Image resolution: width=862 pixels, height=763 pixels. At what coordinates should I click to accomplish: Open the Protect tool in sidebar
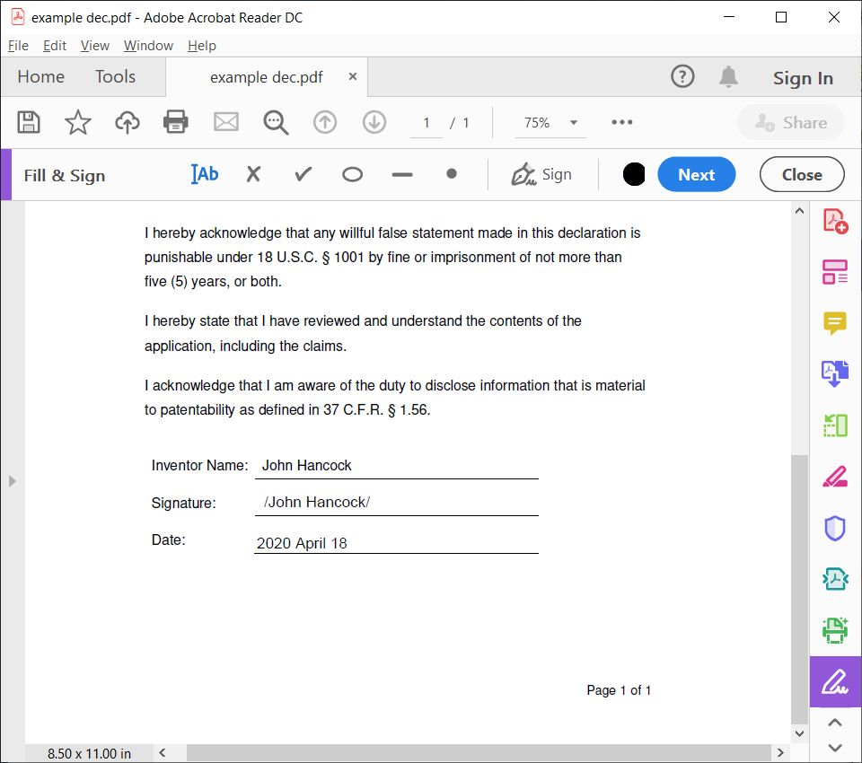click(x=834, y=528)
